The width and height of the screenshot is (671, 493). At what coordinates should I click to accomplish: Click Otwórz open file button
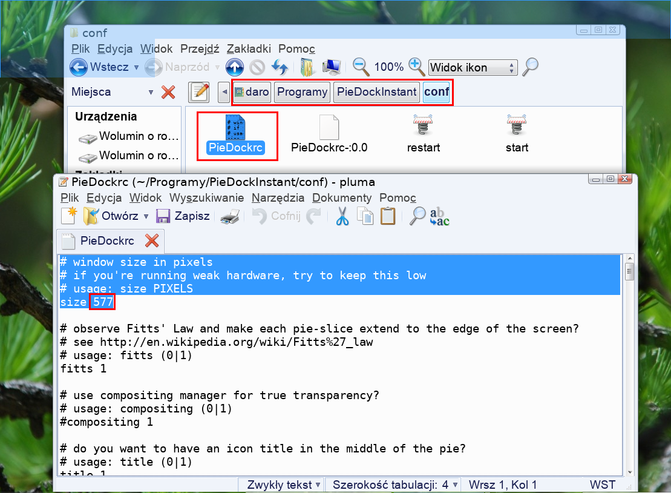pyautogui.click(x=111, y=216)
